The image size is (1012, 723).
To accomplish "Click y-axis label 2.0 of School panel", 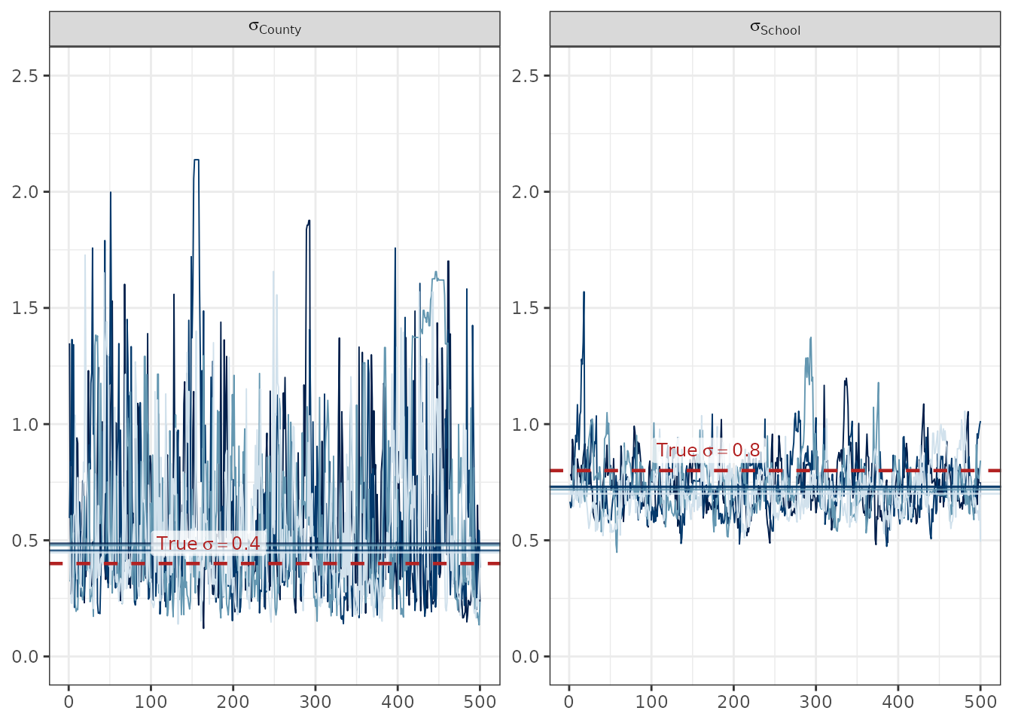I will tap(526, 192).
